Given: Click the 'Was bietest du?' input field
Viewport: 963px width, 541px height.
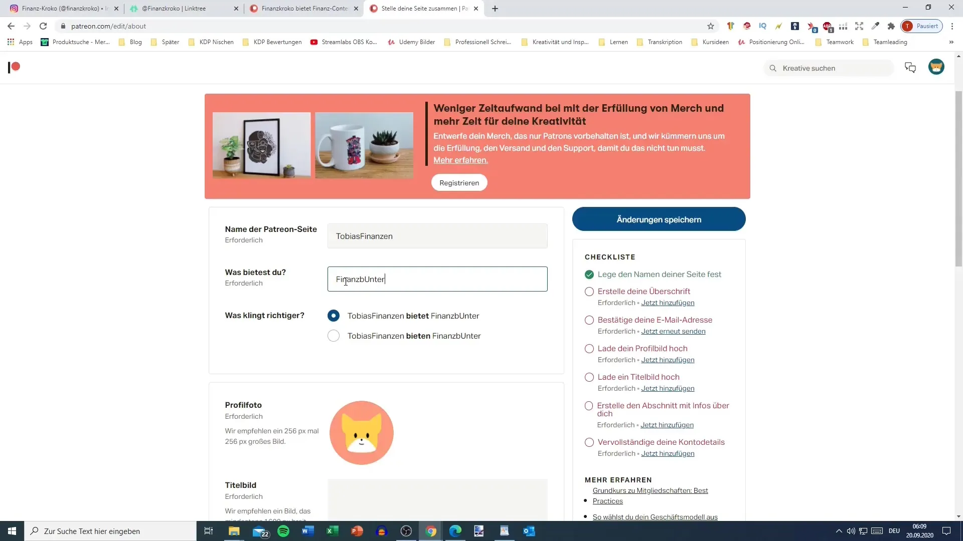Looking at the screenshot, I should (x=437, y=279).
